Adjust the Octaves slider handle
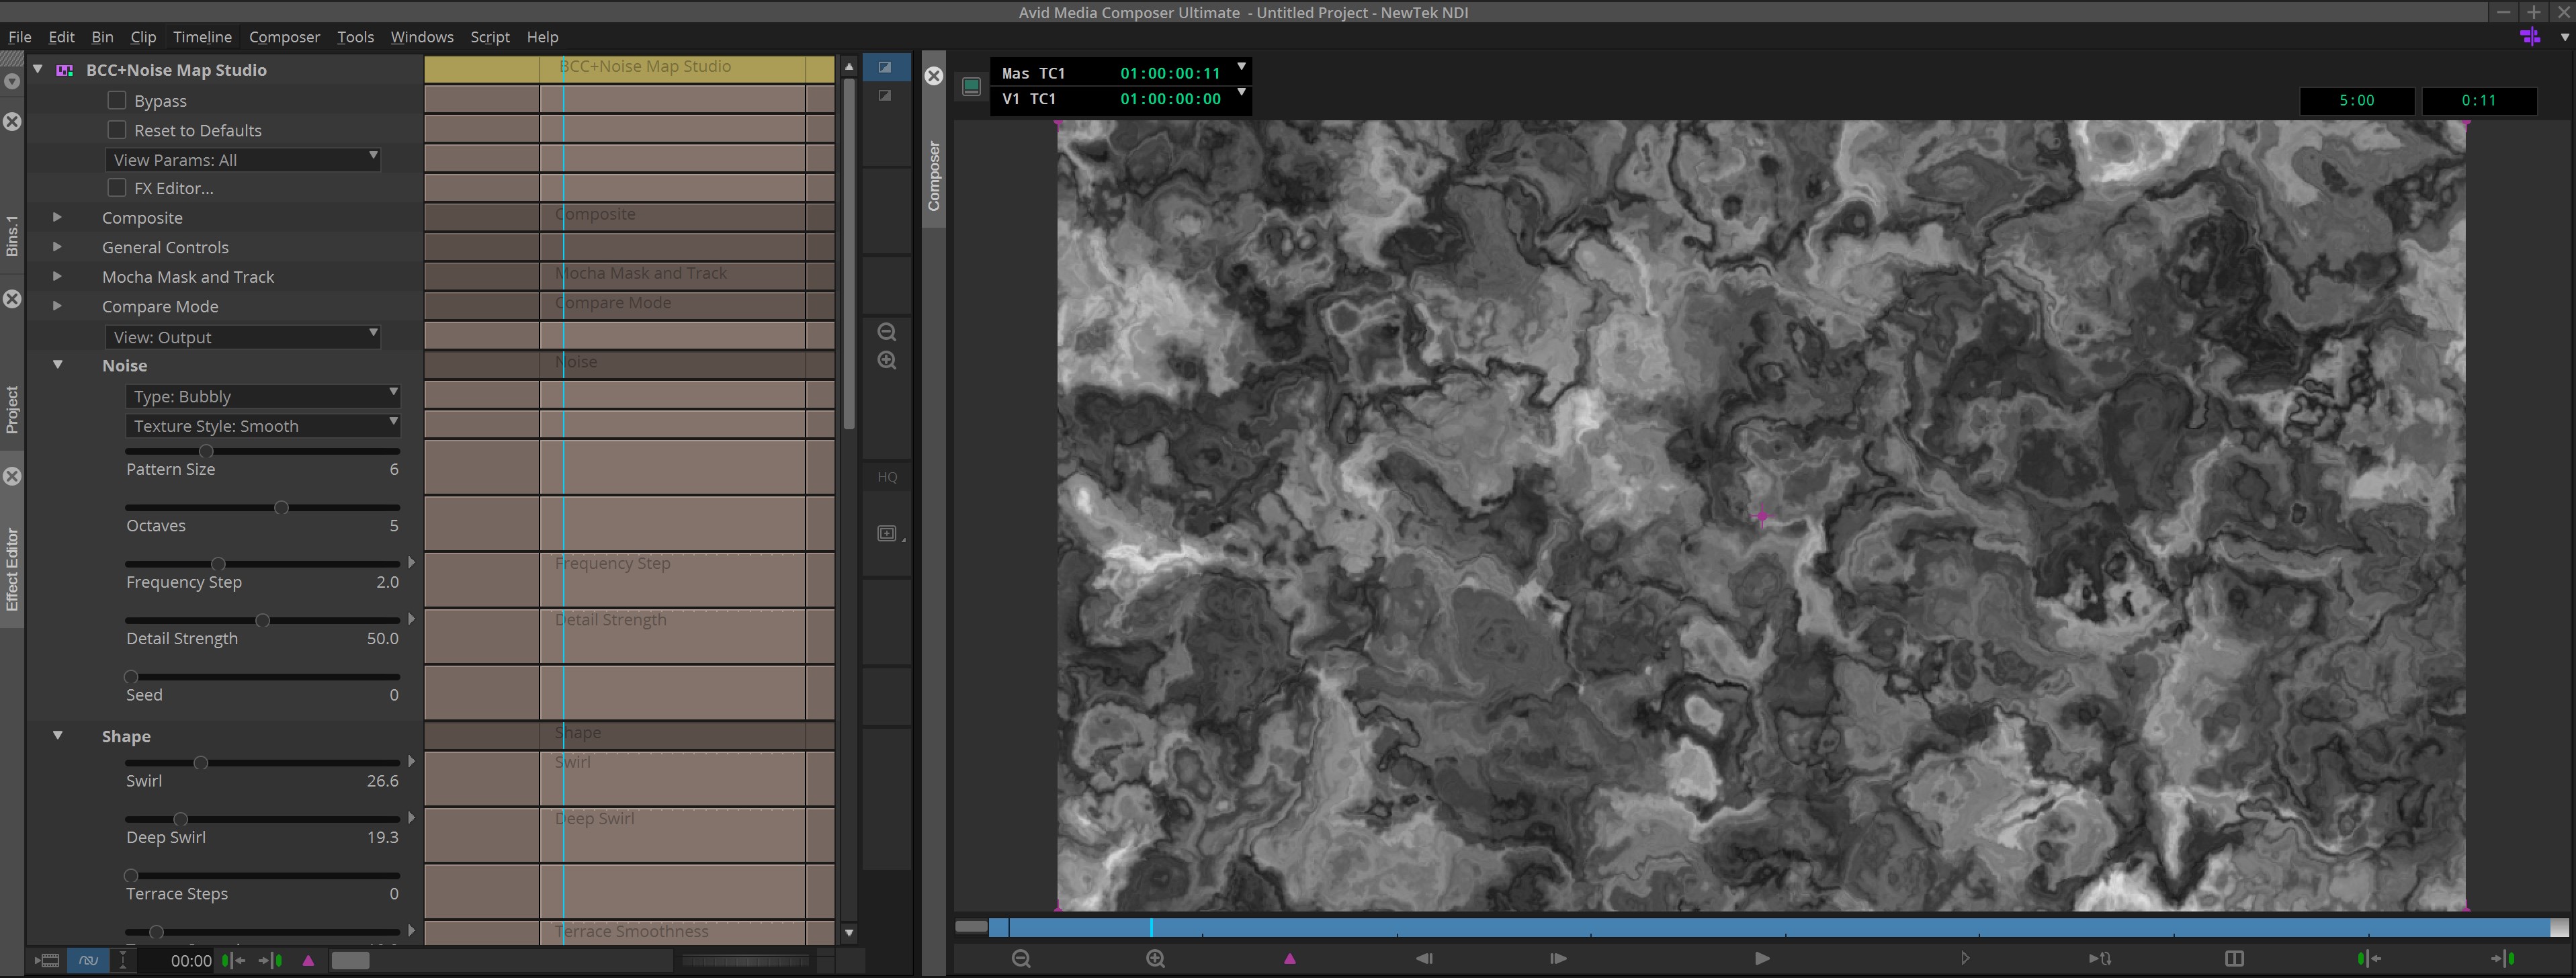Image resolution: width=2576 pixels, height=978 pixels. (x=281, y=508)
